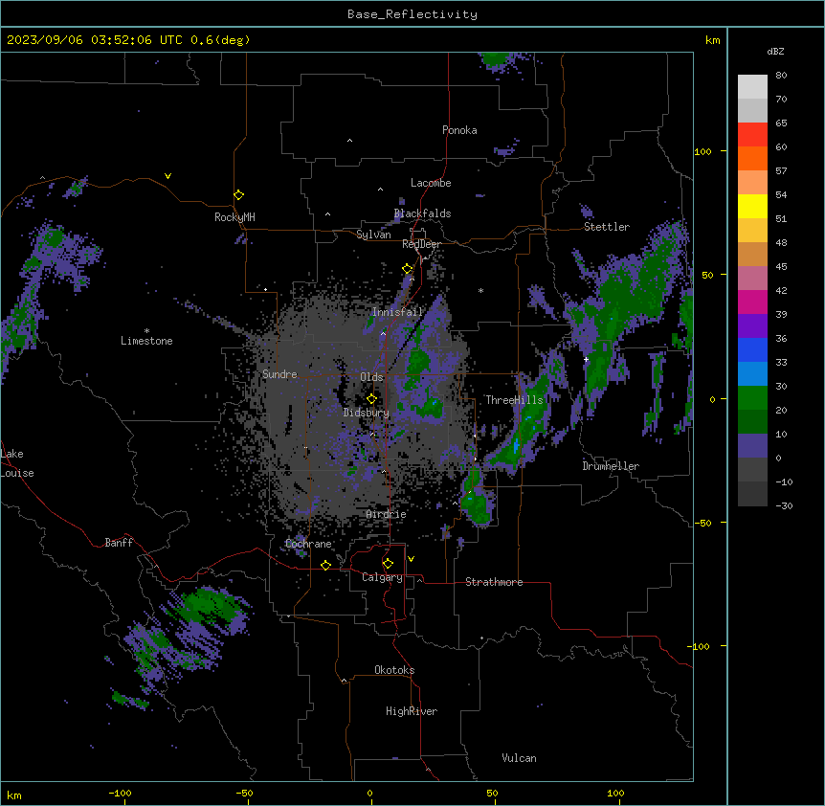Click the HighRiver town label
Viewport: 825px width, 806px height.
[412, 711]
